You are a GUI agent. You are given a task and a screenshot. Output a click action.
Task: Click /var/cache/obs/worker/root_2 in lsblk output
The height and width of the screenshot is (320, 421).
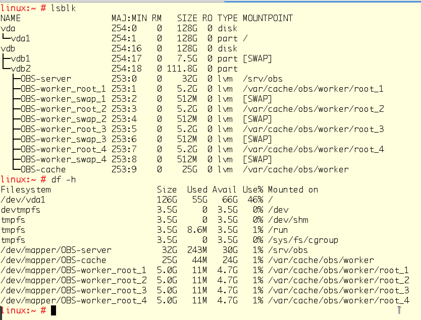313,109
